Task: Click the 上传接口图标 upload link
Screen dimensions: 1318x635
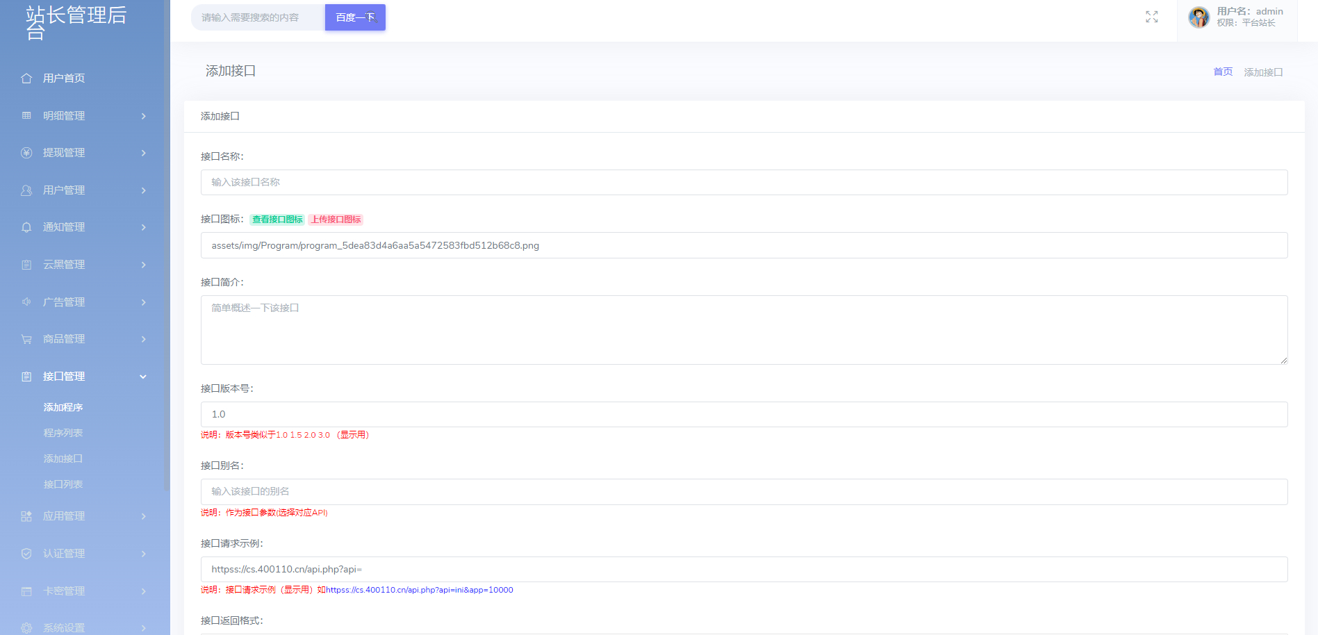Action: pos(336,220)
